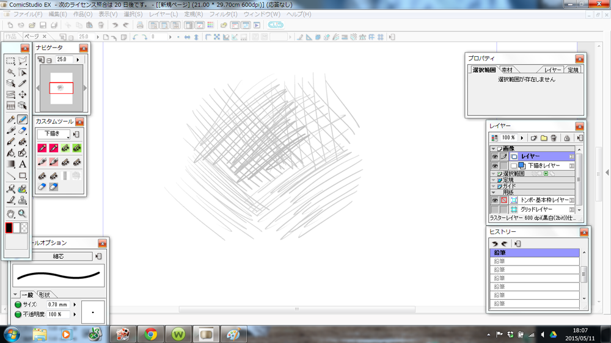Click the new folder icon in layer panel

(x=544, y=138)
